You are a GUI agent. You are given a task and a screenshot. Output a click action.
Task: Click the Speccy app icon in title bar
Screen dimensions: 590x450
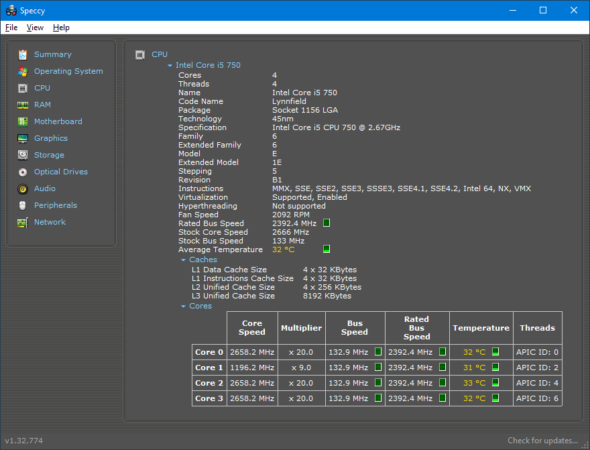tap(11, 11)
